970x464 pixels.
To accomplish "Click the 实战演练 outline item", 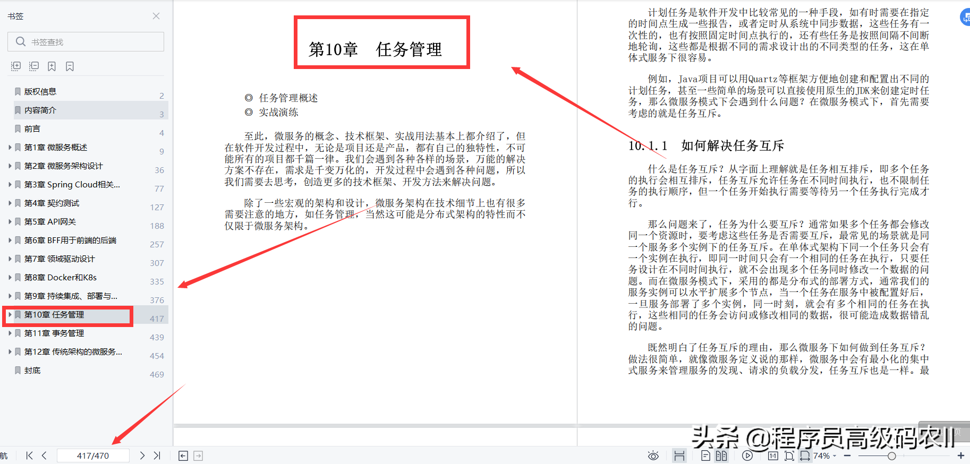I will [278, 112].
